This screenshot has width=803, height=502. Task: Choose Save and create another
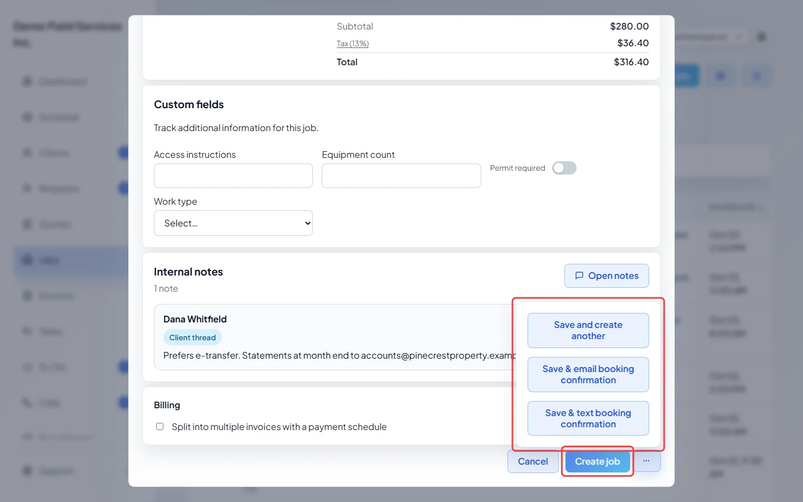point(588,330)
